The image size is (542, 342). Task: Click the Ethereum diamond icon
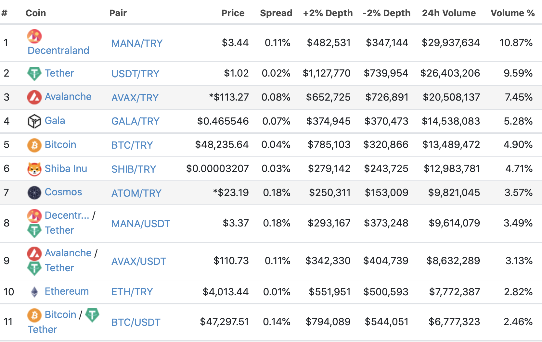34,292
